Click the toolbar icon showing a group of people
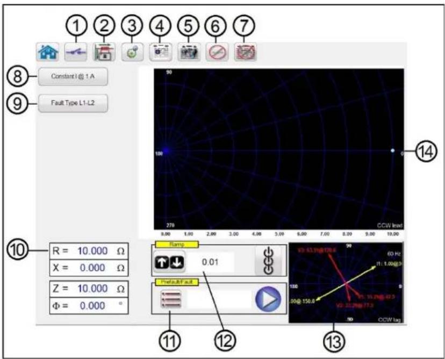 [189, 52]
